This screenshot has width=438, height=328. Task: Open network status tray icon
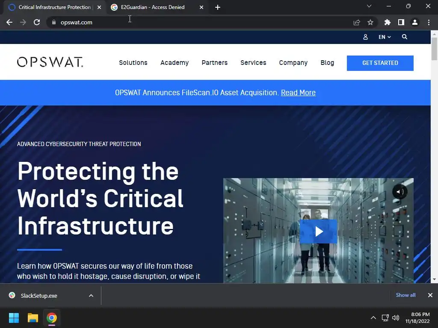pyautogui.click(x=385, y=318)
